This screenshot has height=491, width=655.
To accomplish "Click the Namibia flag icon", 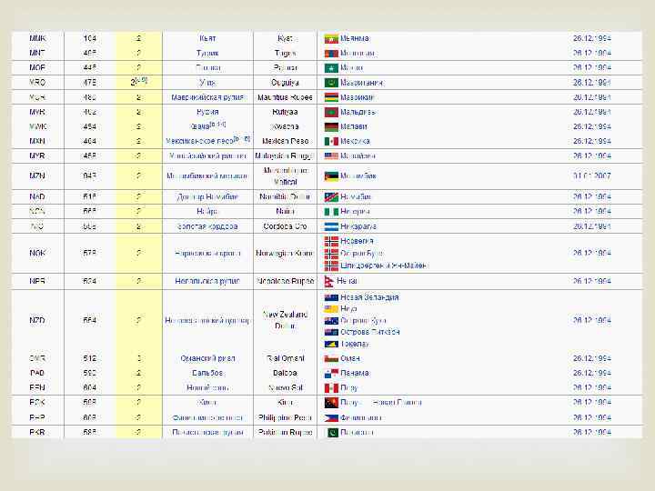I will [331, 196].
